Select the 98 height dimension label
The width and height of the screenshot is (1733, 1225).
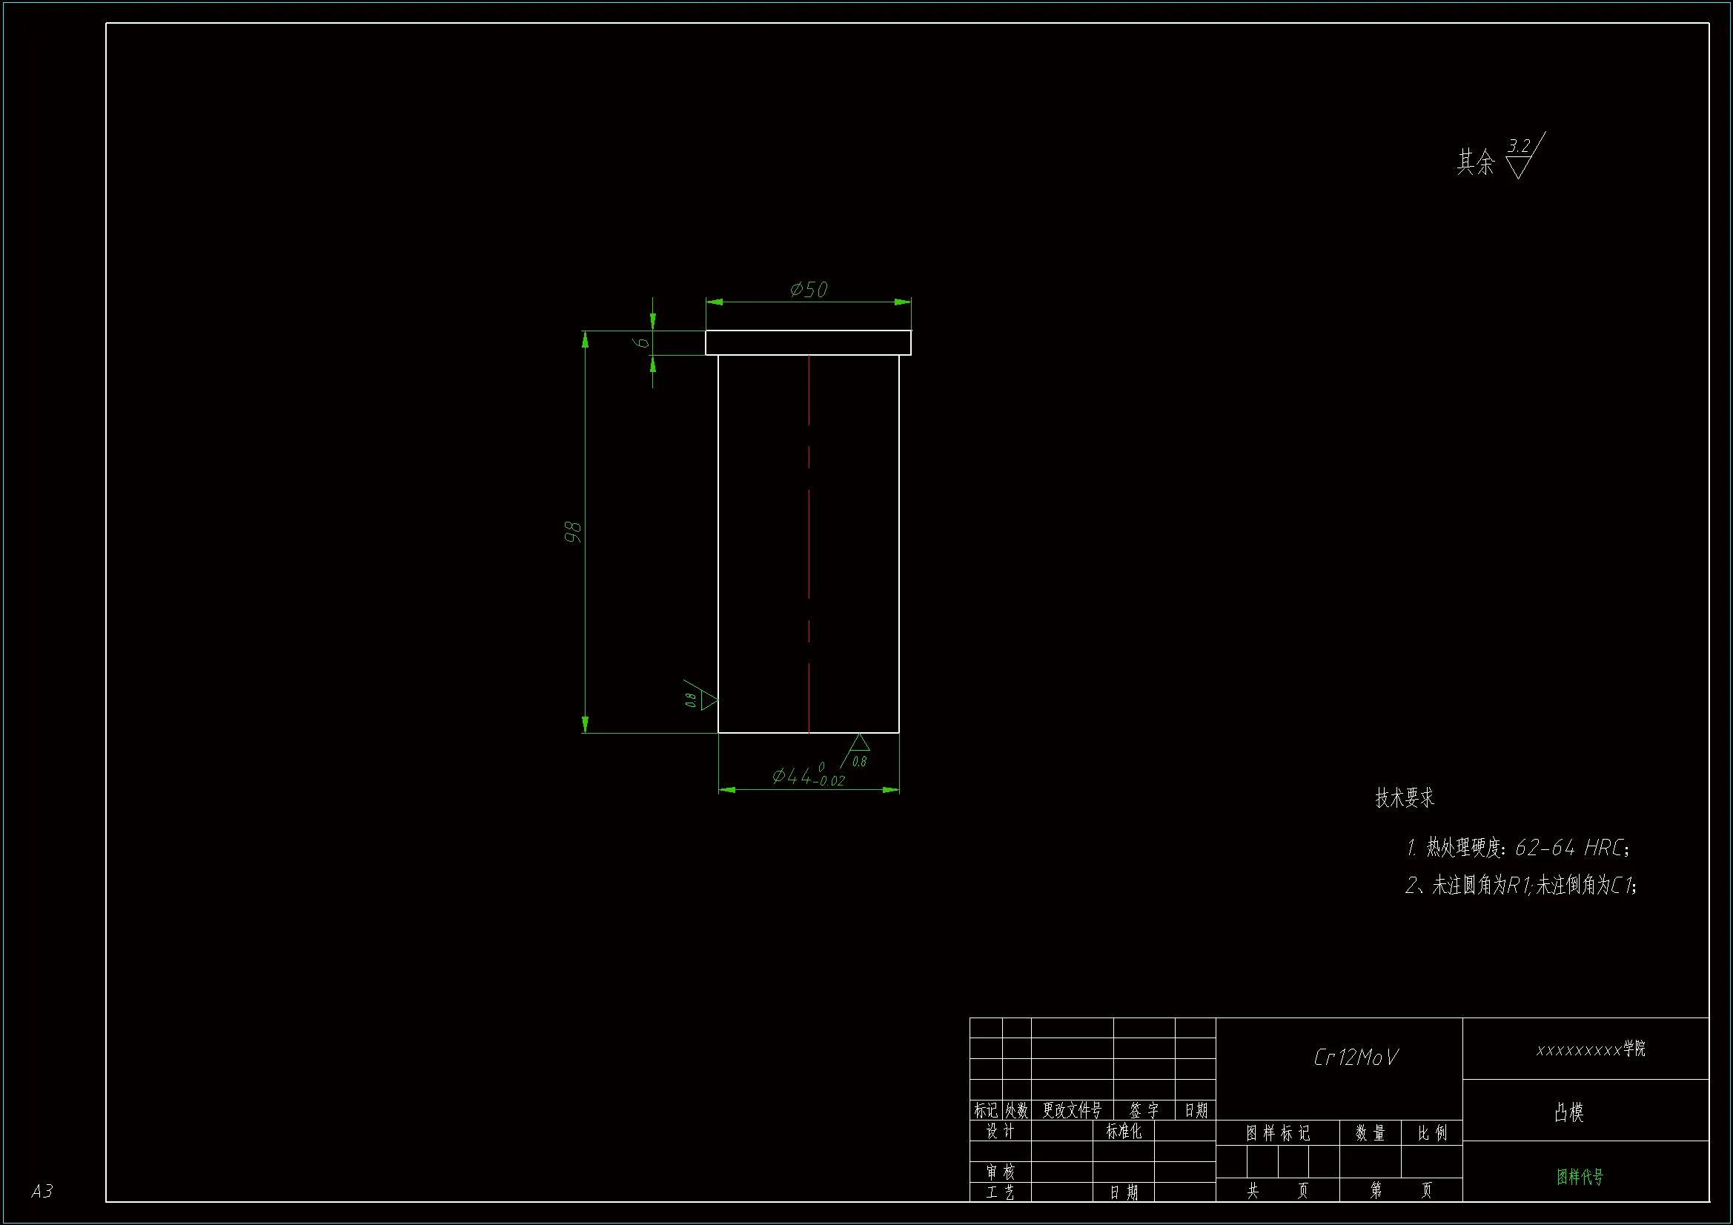tap(573, 531)
